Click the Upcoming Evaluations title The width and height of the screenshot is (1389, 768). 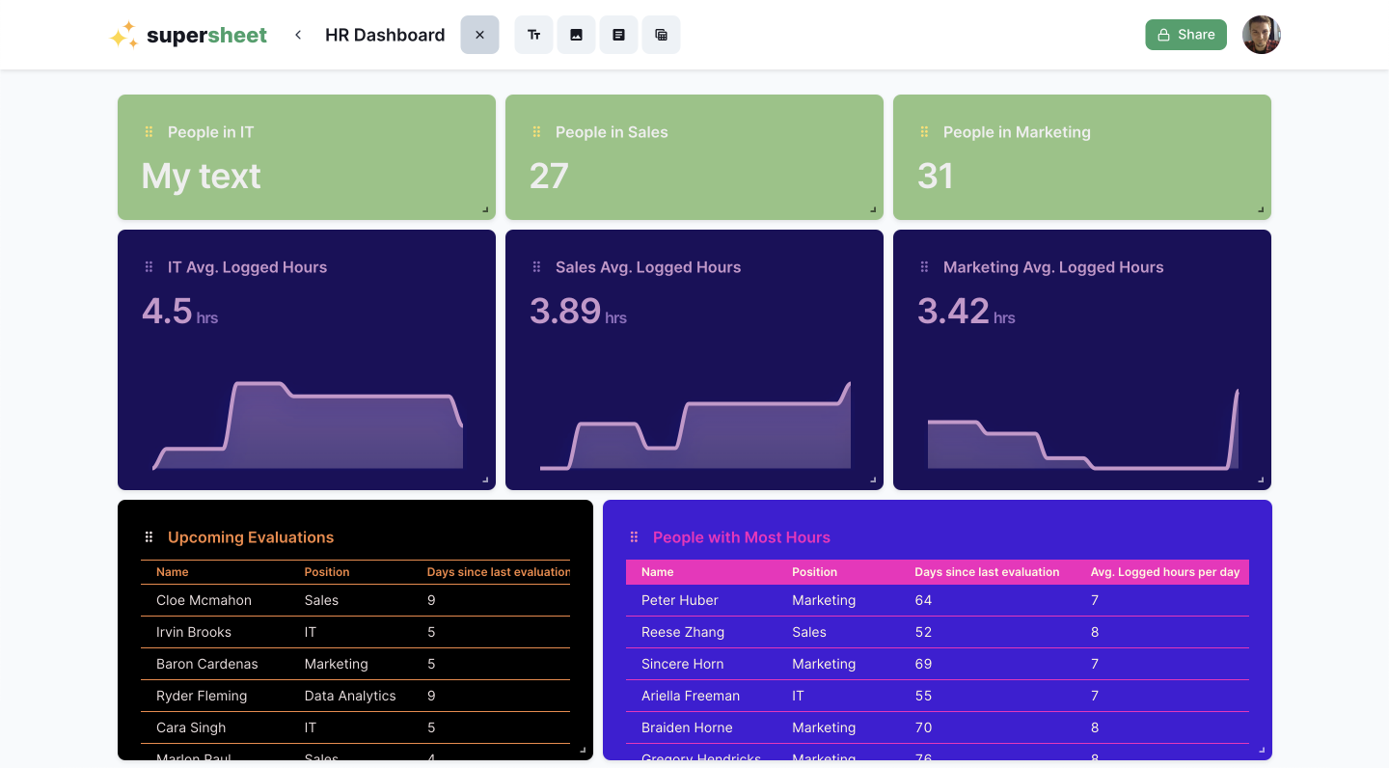251,537
